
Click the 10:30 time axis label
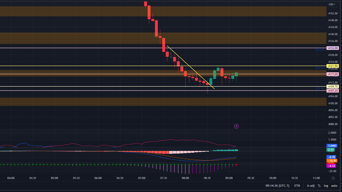pyautogui.click(x=294, y=178)
